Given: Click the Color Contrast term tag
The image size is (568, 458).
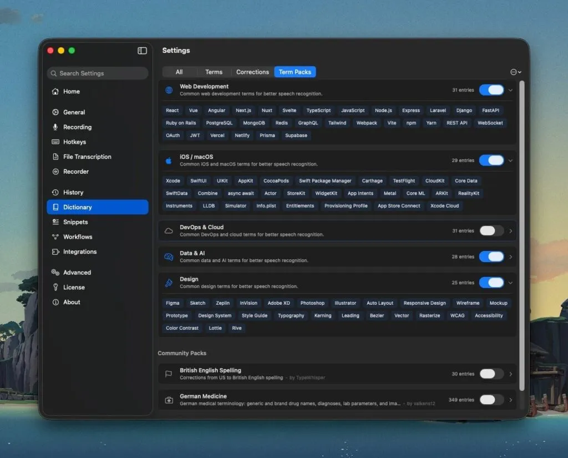Looking at the screenshot, I should 182,328.
